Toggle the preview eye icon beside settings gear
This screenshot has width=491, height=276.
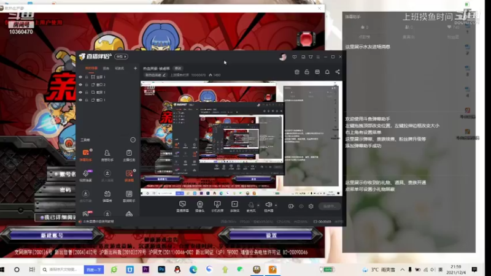[301, 206]
